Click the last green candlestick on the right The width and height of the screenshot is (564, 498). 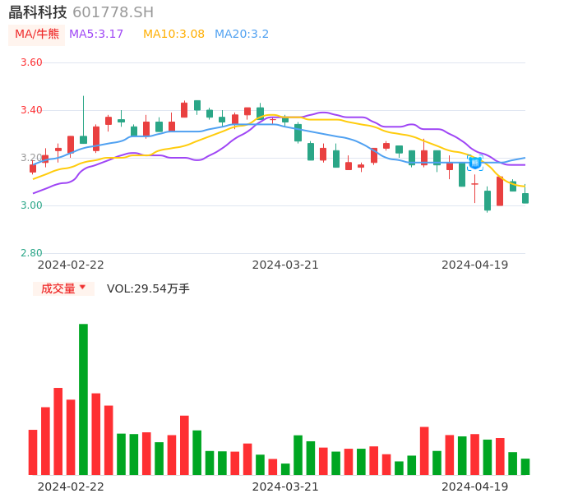[x=525, y=198]
